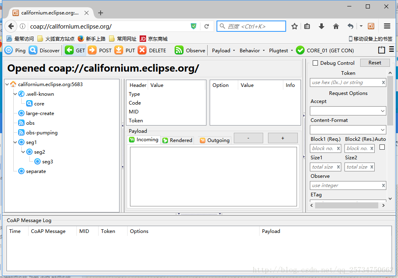398x278 pixels.
Task: Switch to the Outgoing payload tab
Action: (215, 140)
